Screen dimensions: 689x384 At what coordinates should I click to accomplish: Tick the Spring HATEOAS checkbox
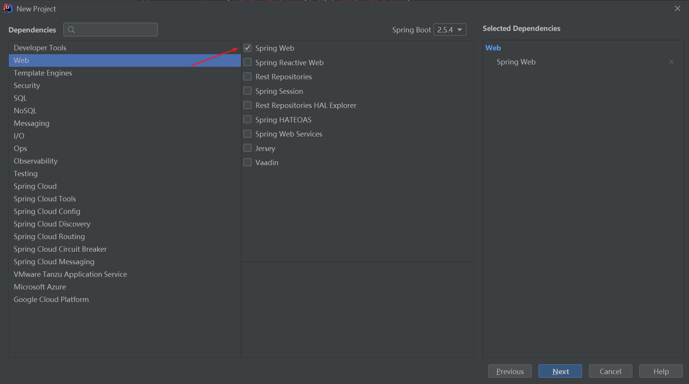click(247, 119)
